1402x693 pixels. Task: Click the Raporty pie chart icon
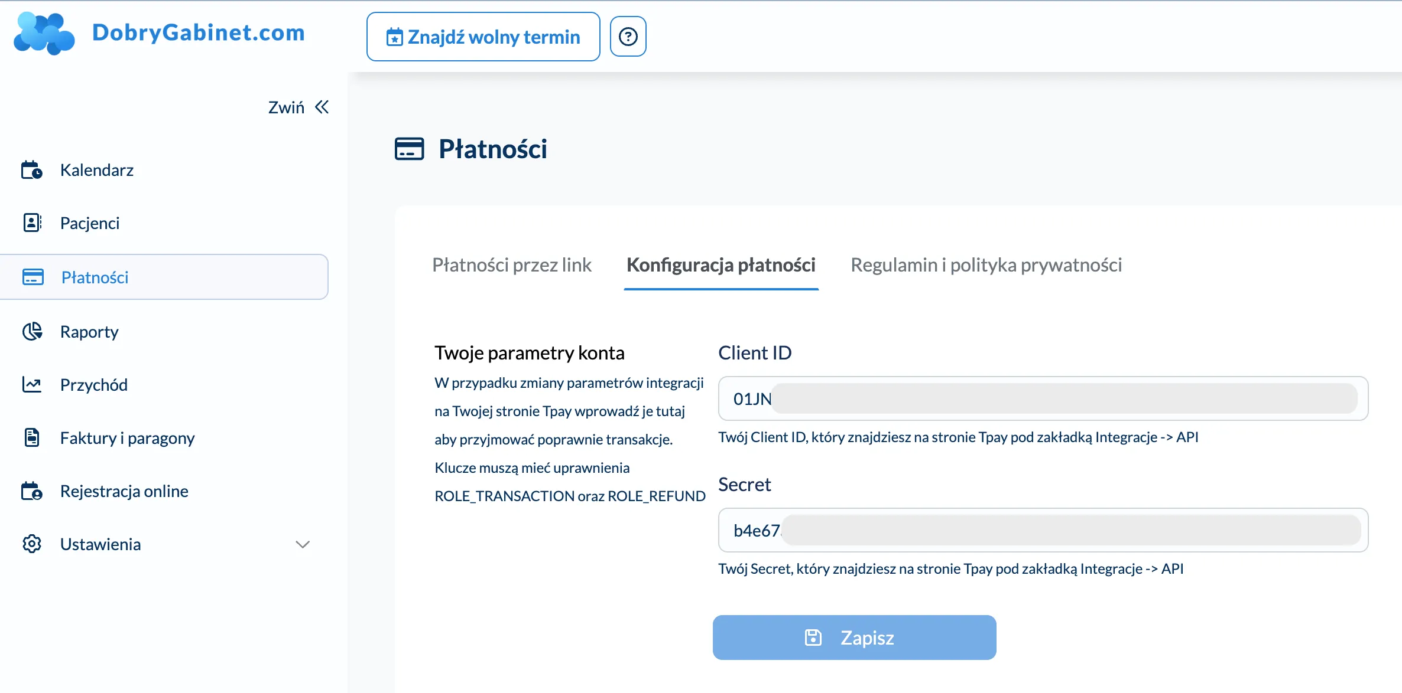(x=32, y=332)
